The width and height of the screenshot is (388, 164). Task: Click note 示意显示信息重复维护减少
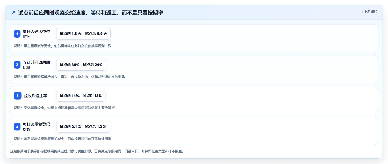pos(63,139)
